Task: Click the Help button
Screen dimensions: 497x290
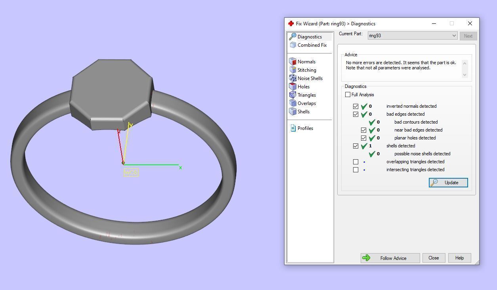Action: (x=459, y=258)
